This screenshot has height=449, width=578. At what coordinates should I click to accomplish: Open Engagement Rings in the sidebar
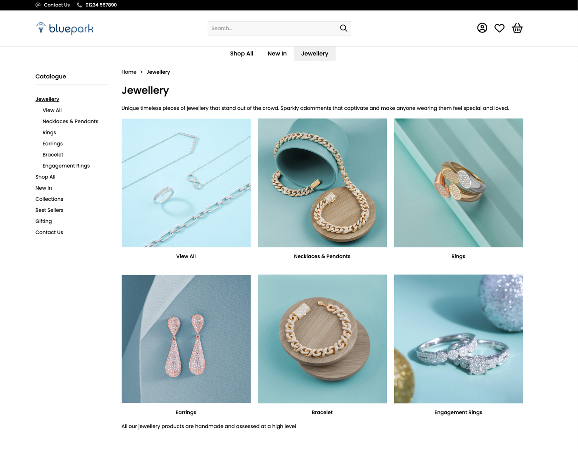66,166
